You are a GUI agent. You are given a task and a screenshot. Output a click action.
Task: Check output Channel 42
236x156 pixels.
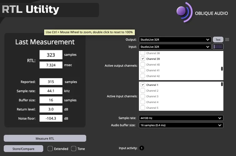[143, 76]
